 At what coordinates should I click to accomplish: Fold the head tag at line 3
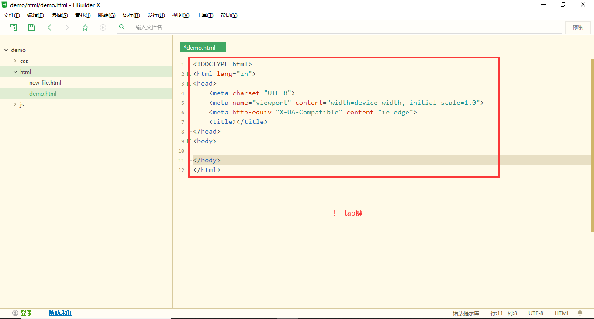[190, 84]
